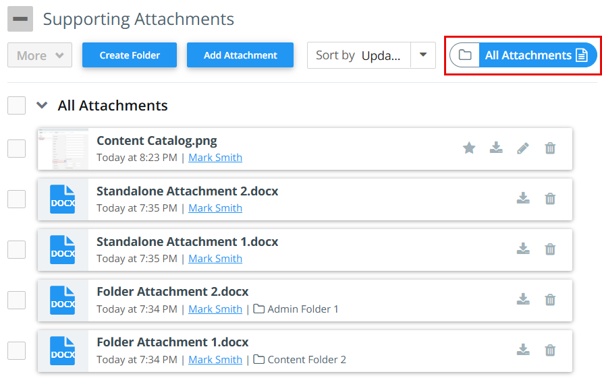Download Content Catalog.png attachment
This screenshot has width=602, height=378.
[x=496, y=148]
